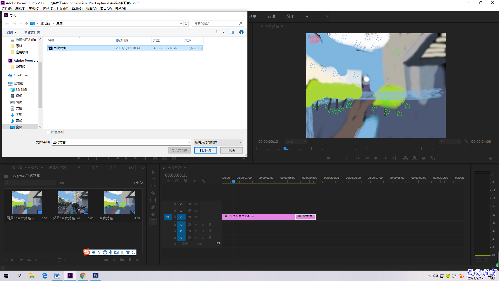Expand the 文件名 combo box dropdown
This screenshot has width=499, height=281.
(189, 142)
